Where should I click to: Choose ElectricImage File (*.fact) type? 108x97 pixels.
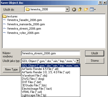tap(51, 89)
